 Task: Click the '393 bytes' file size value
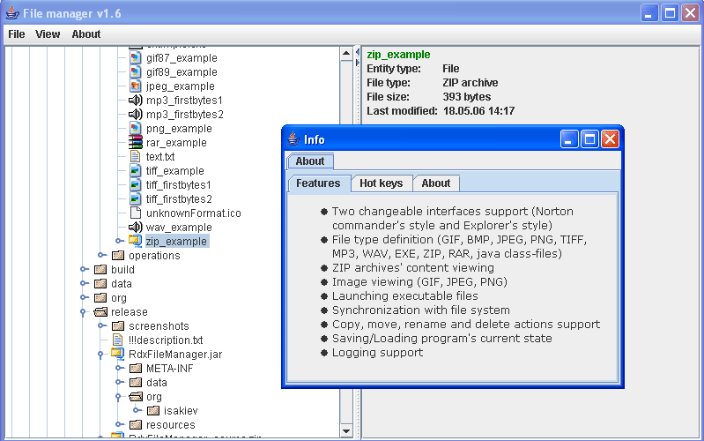coord(466,97)
